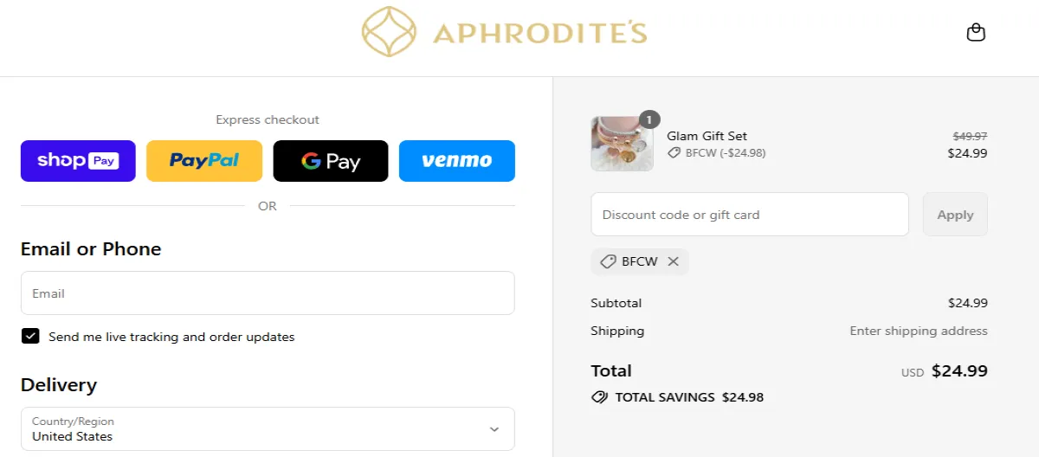Click the Aphrodite's store name link
This screenshot has height=457, width=1039.
[539, 33]
